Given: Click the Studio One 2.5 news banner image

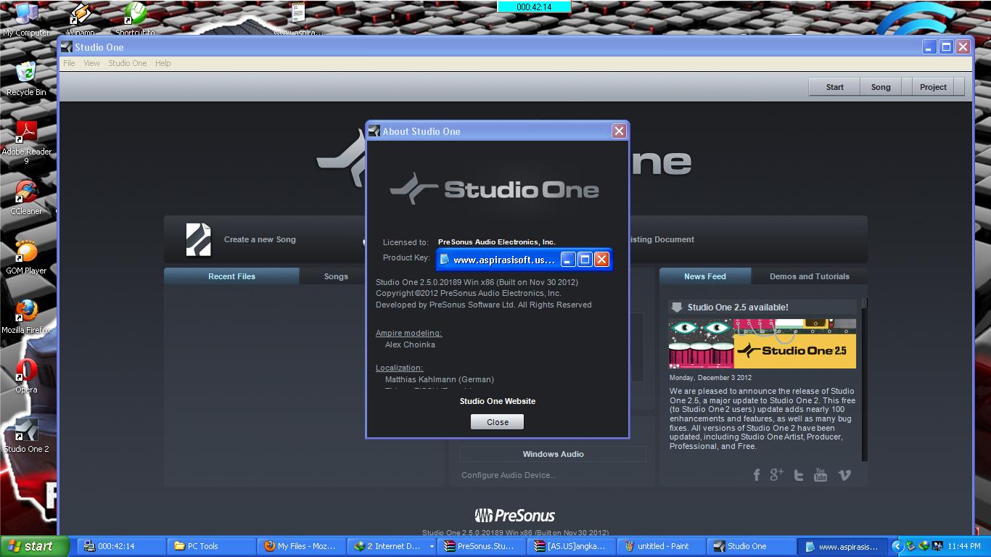Looking at the screenshot, I should click(x=762, y=344).
